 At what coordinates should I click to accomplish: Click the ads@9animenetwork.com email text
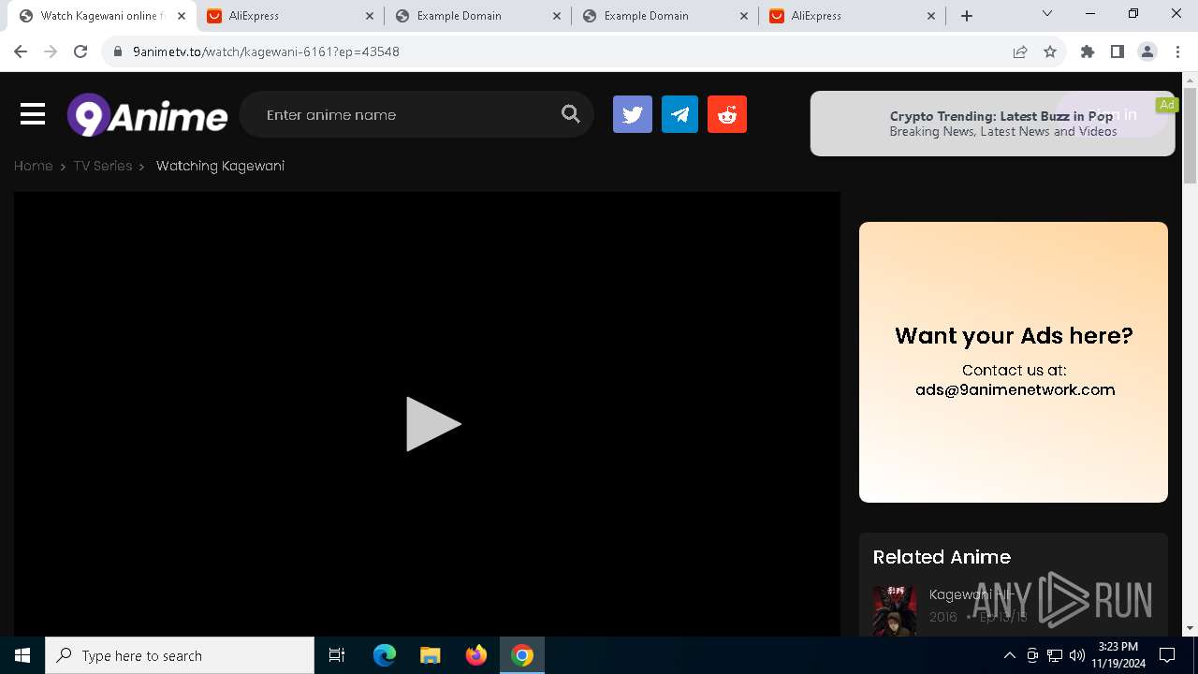(1015, 389)
